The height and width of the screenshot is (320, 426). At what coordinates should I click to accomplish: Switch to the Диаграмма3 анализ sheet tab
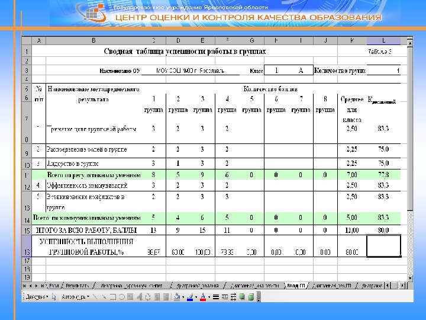[x=255, y=286]
